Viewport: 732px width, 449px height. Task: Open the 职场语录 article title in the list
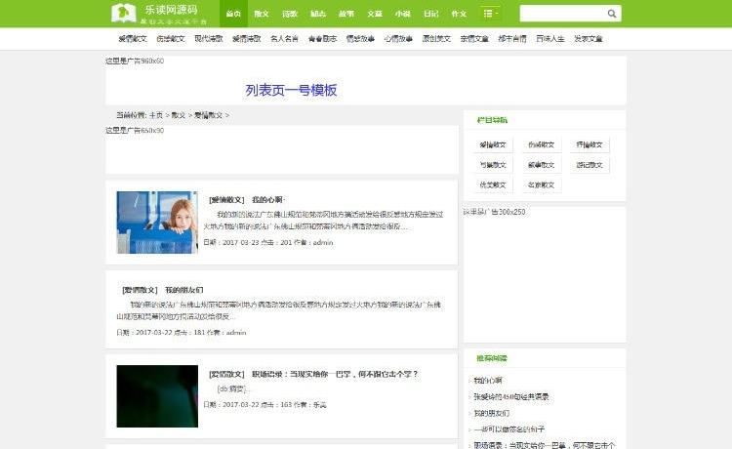point(335,374)
